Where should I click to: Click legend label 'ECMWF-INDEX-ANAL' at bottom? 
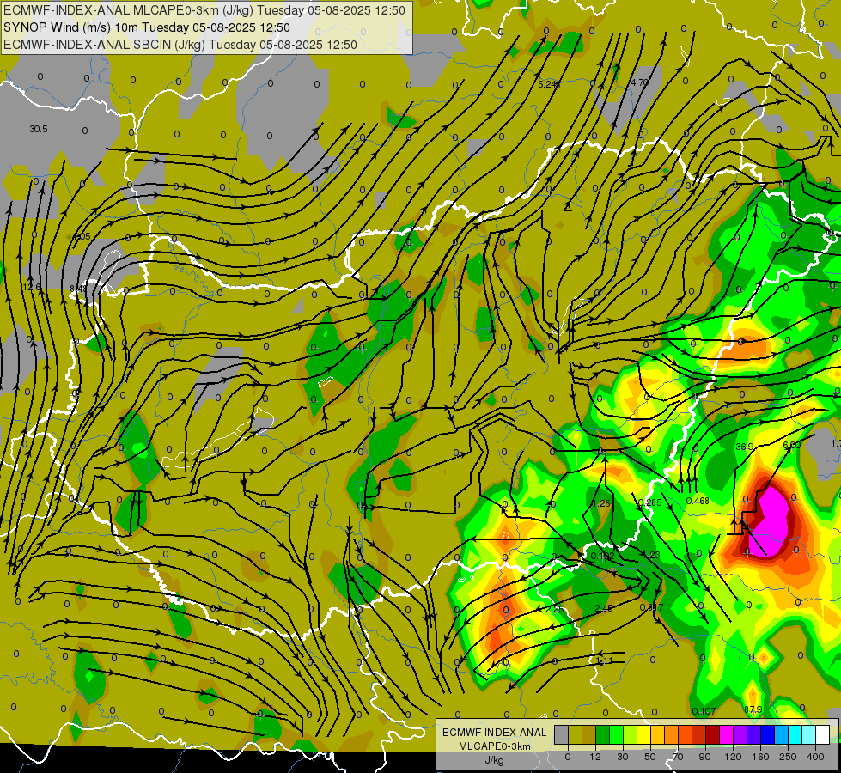click(x=494, y=733)
